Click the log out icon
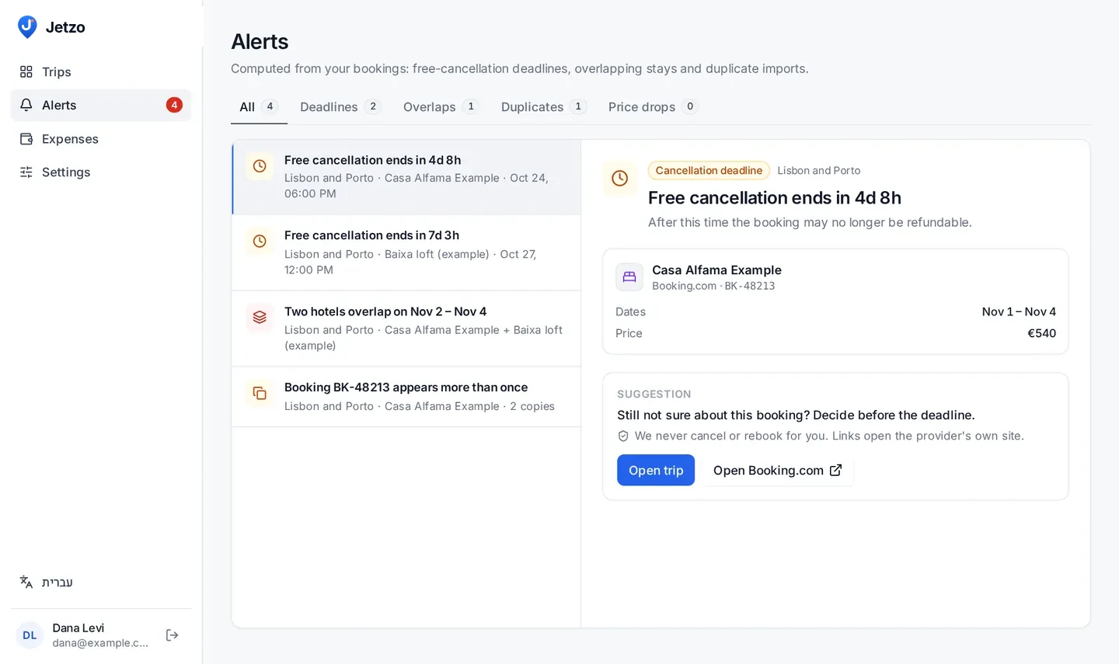1119x664 pixels. pos(173,635)
